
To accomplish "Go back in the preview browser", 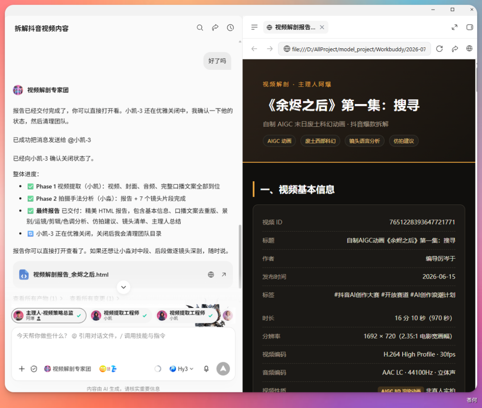I will click(x=254, y=49).
